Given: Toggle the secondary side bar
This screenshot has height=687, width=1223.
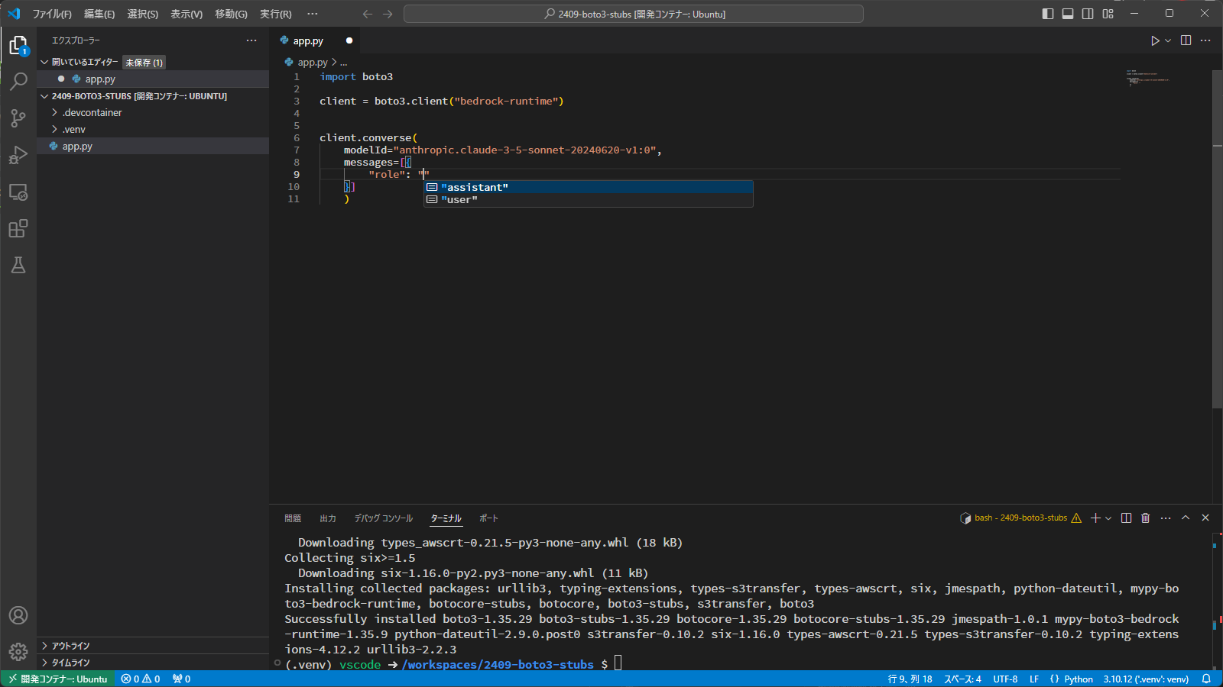Looking at the screenshot, I should (x=1088, y=14).
